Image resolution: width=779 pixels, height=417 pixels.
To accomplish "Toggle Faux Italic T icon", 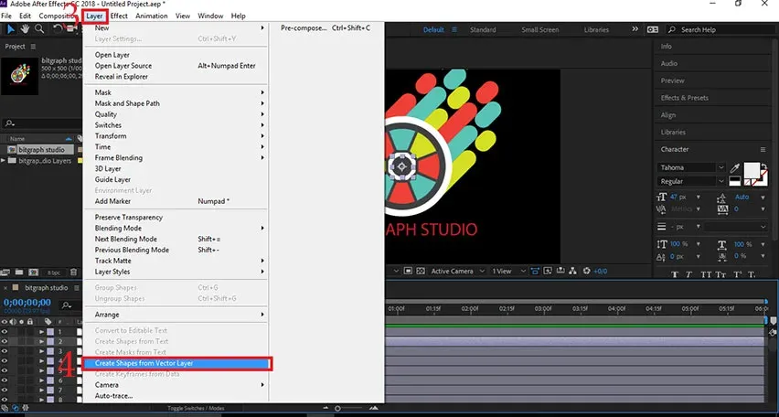I will 689,275.
